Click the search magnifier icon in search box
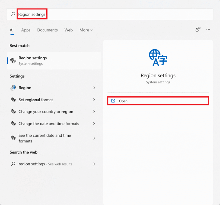Image resolution: width=220 pixels, height=205 pixels. click(x=13, y=14)
